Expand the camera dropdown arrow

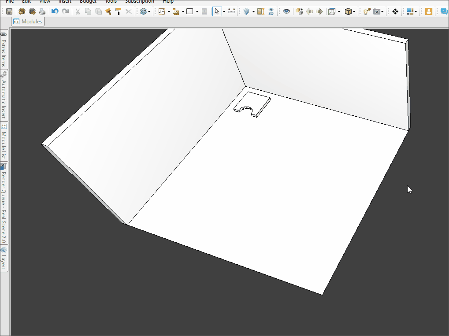382,12
